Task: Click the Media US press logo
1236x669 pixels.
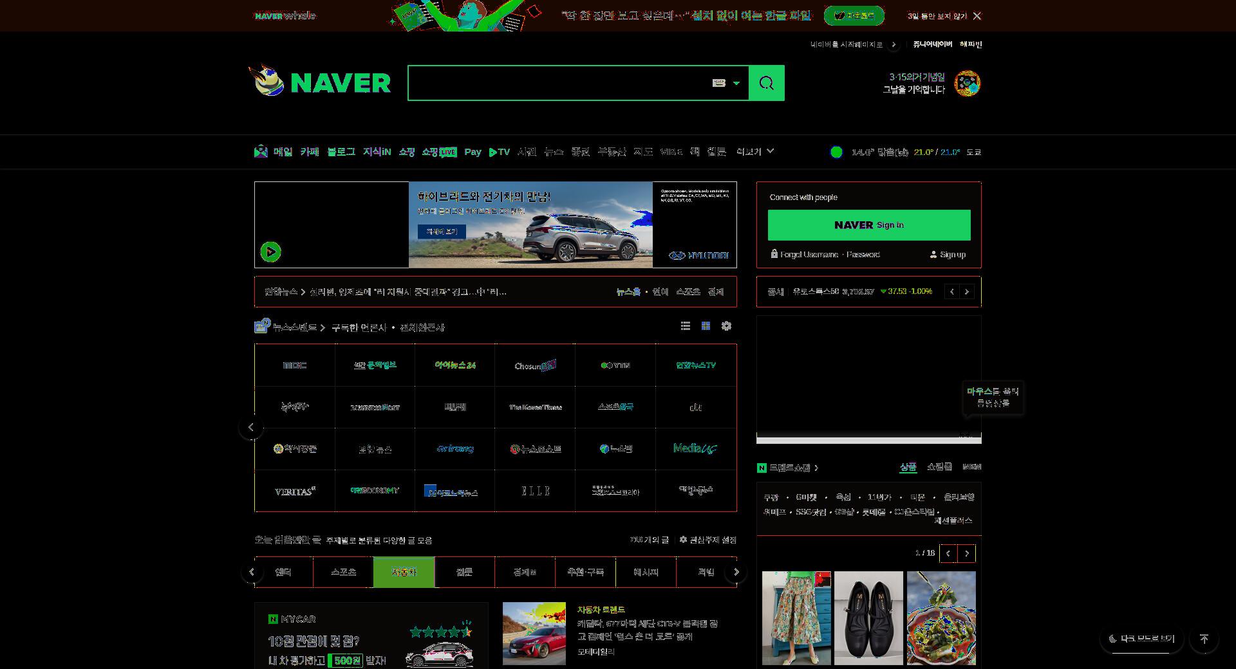Action: coord(696,449)
